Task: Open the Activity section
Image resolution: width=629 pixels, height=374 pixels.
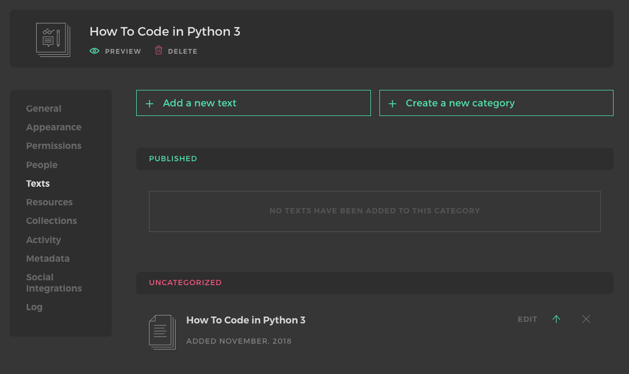Action: pos(43,240)
